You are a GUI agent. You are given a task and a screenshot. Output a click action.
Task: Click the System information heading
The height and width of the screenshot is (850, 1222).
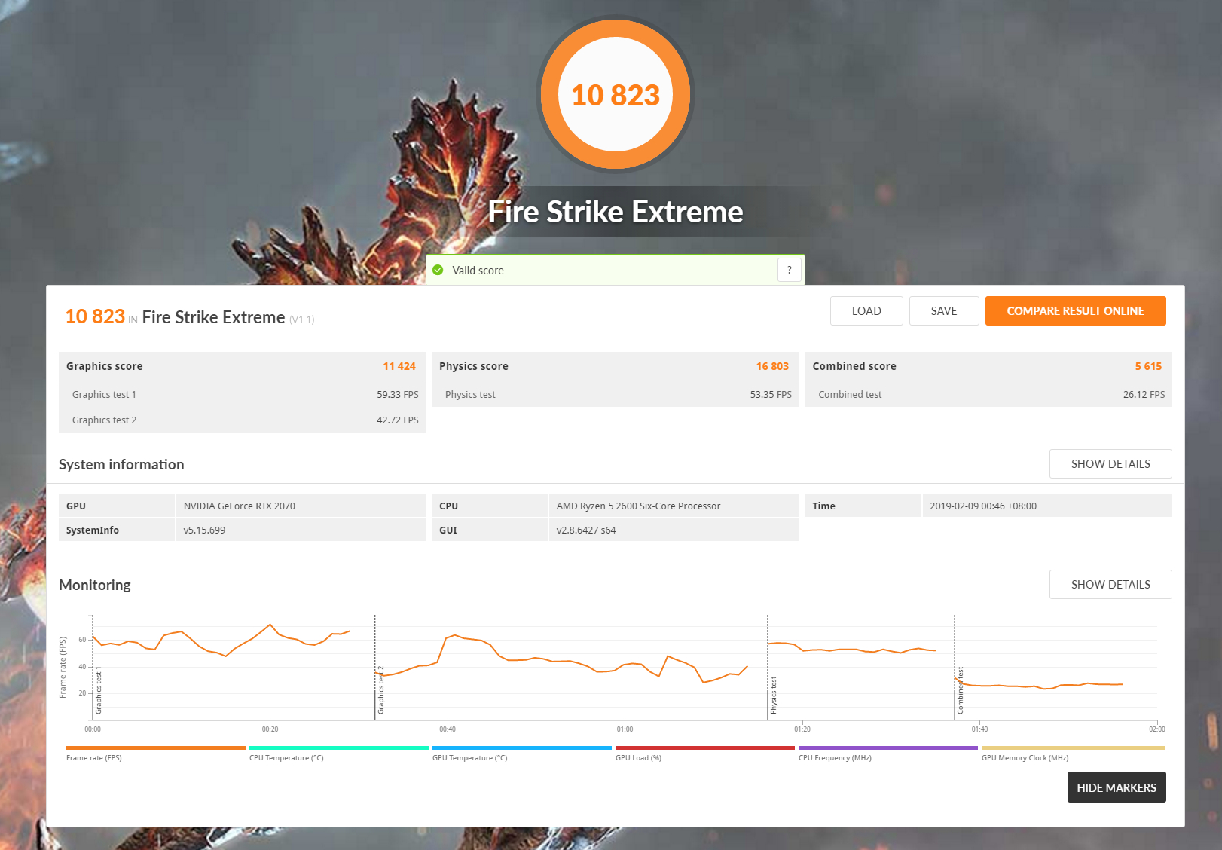point(121,464)
